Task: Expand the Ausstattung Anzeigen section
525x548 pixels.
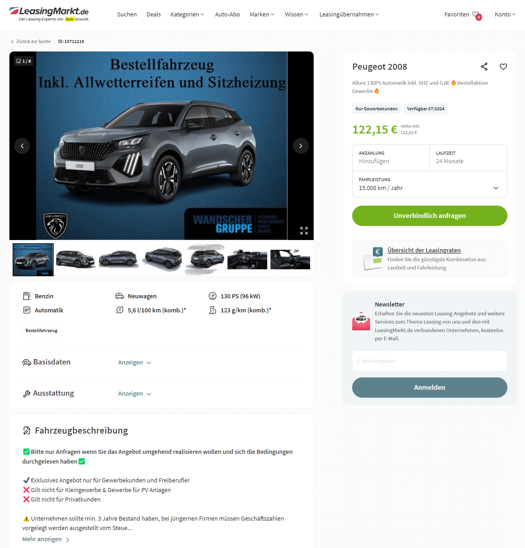Action: click(135, 394)
